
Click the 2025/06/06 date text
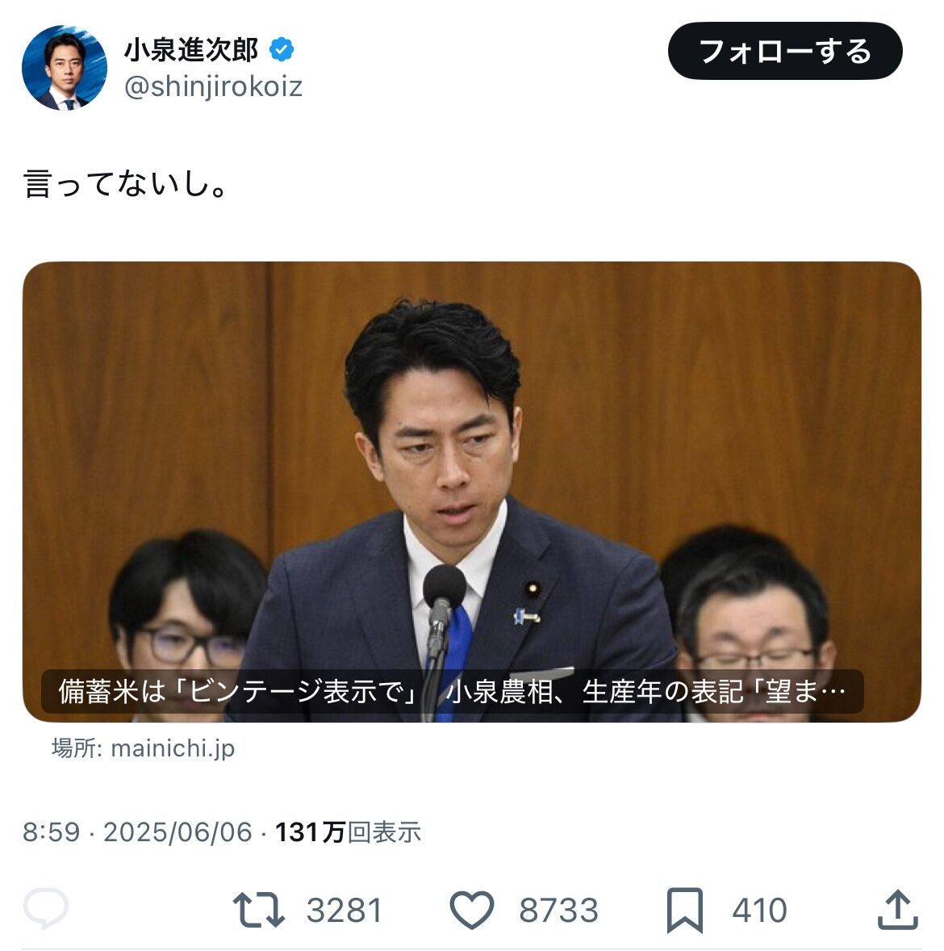[x=178, y=832]
